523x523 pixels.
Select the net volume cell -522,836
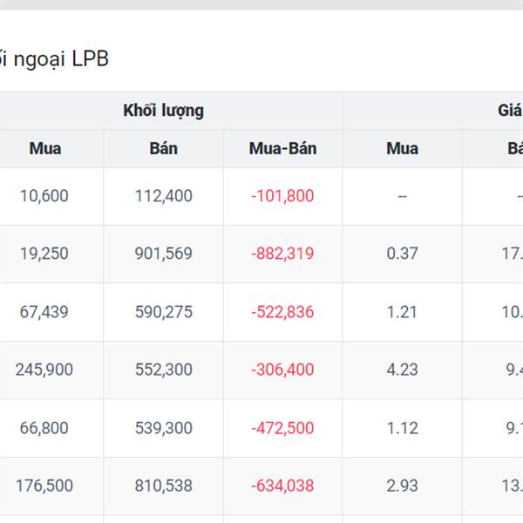tap(282, 312)
